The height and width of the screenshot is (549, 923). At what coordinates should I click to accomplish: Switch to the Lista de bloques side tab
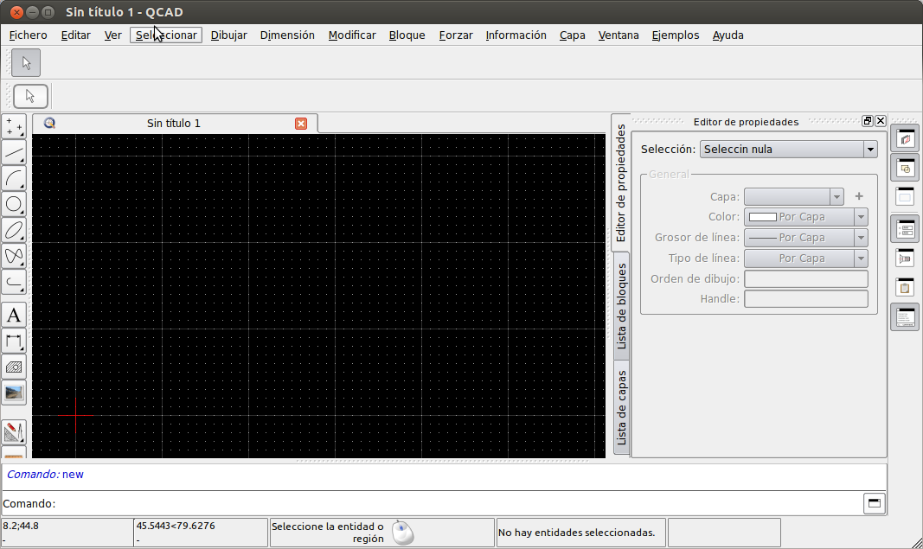pos(621,306)
